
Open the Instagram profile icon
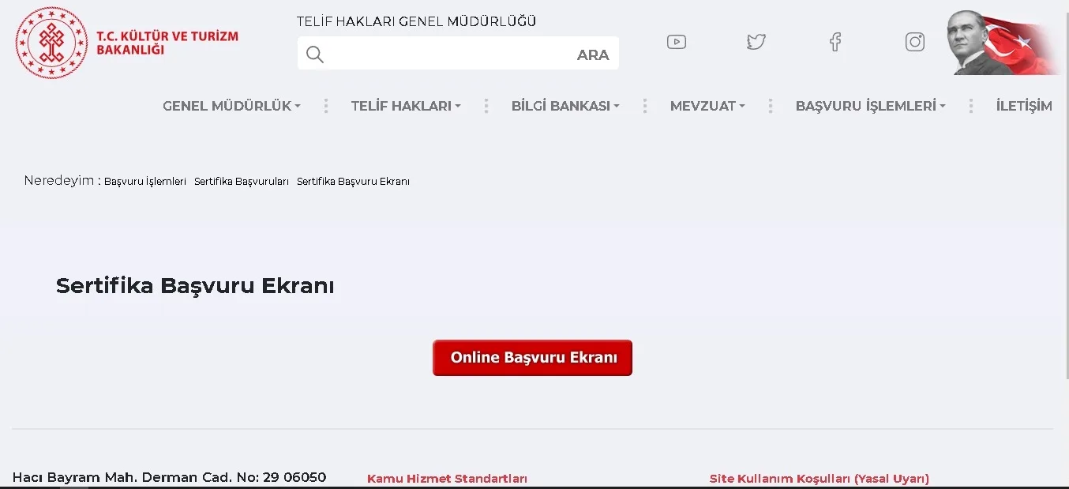[x=915, y=42]
